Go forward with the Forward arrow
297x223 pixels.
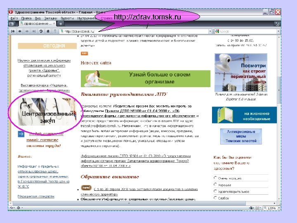pos(27,31)
